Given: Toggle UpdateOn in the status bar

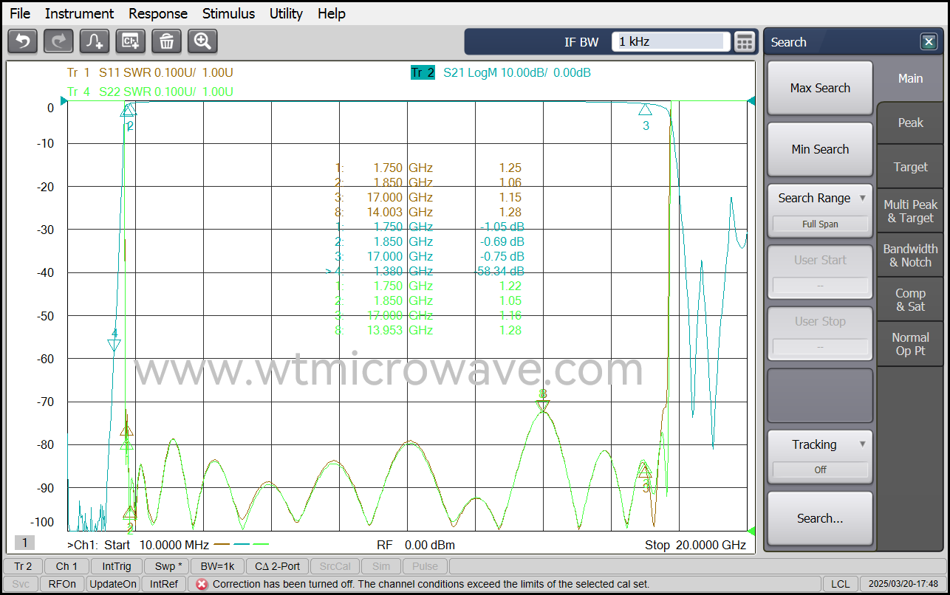Looking at the screenshot, I should tap(112, 583).
